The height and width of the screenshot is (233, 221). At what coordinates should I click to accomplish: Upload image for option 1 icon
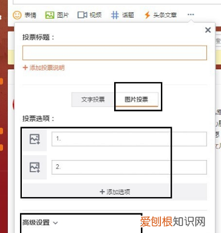point(35,139)
